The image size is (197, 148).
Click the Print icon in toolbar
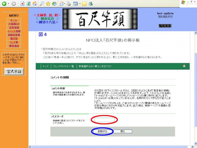point(69,4)
